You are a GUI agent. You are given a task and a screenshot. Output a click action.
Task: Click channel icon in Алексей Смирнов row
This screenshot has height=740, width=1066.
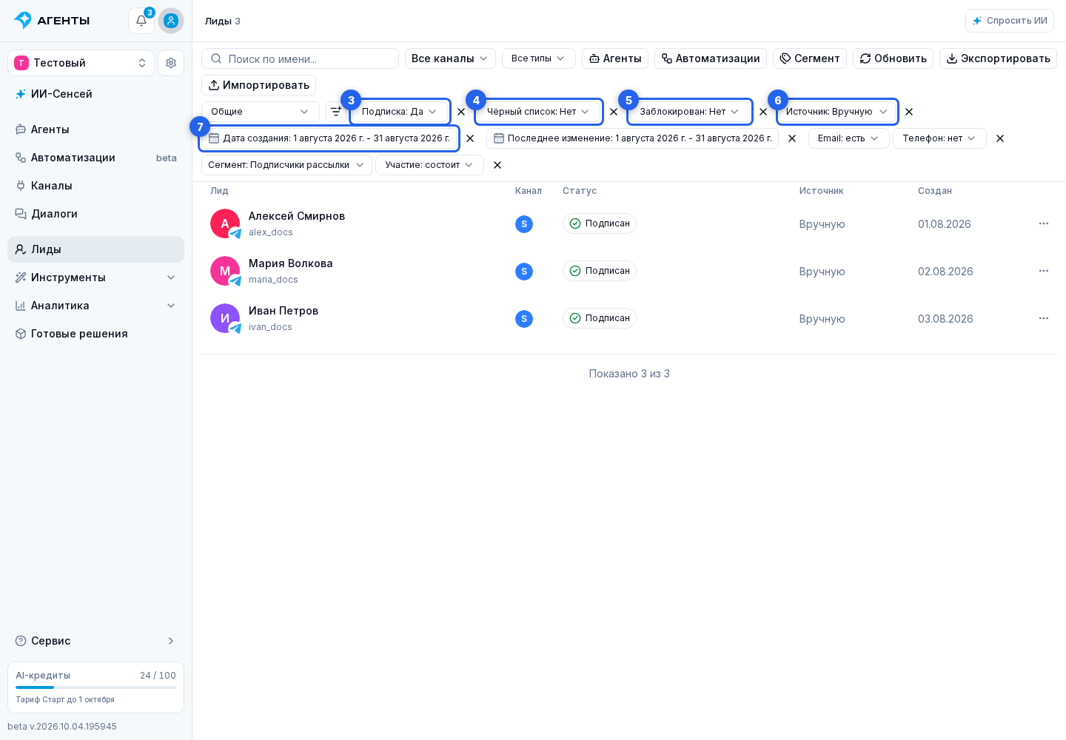click(524, 224)
